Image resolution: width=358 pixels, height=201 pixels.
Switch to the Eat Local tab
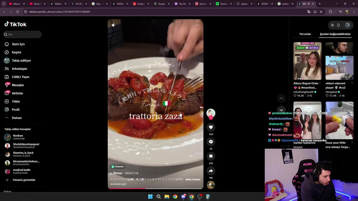[203, 4]
